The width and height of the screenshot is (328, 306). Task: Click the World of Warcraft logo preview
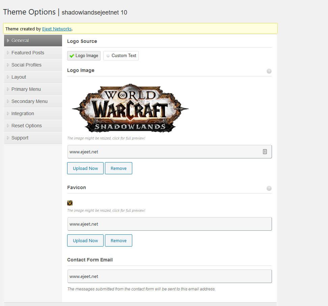[x=130, y=108]
